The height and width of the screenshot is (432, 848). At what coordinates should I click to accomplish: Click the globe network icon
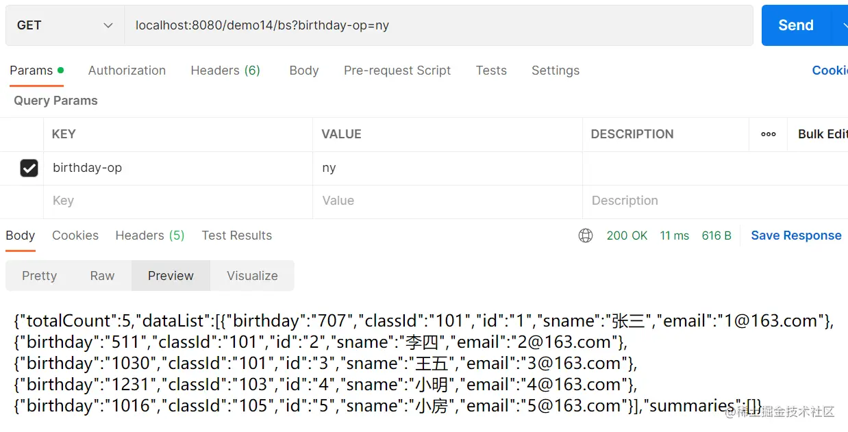[586, 236]
